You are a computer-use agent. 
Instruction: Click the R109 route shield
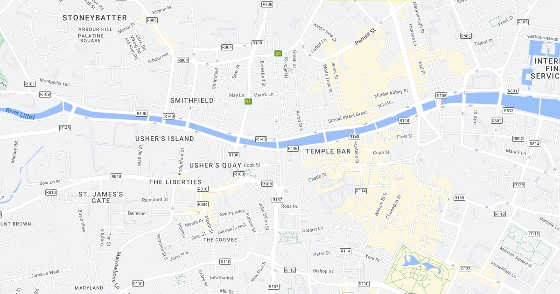pos(45,94)
